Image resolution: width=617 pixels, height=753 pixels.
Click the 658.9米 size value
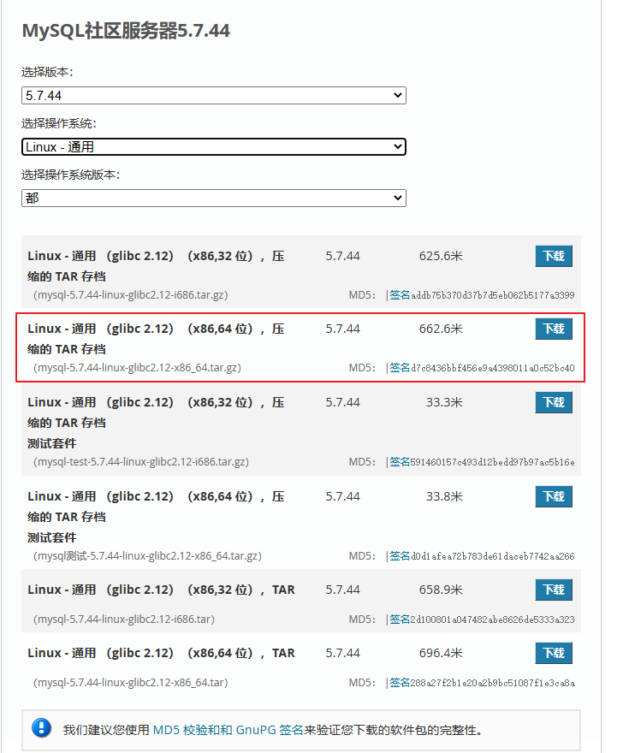[x=441, y=590]
